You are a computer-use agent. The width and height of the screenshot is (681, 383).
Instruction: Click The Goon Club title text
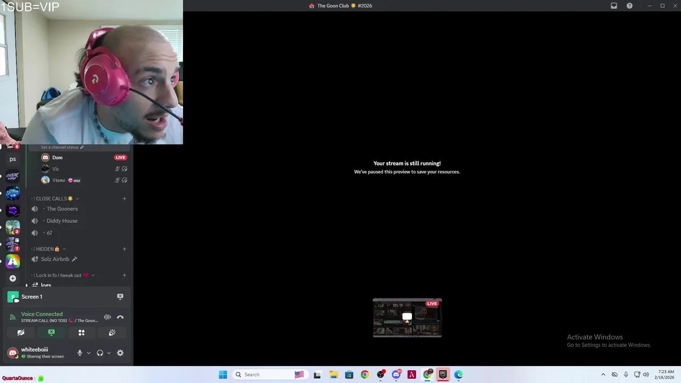tap(344, 6)
